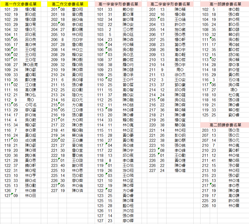
Task: Select the name 林O田 in last 高一作文 row
Action: click(x=30, y=195)
